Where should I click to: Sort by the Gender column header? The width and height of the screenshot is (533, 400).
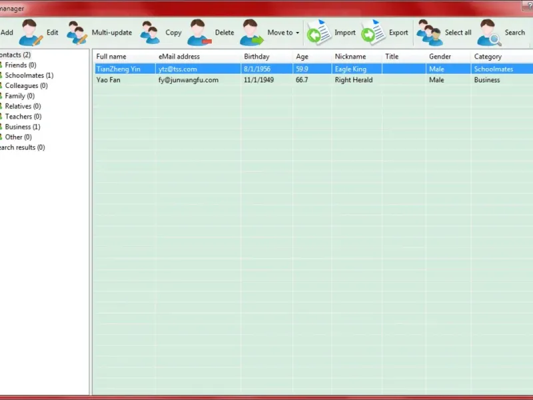click(x=440, y=57)
